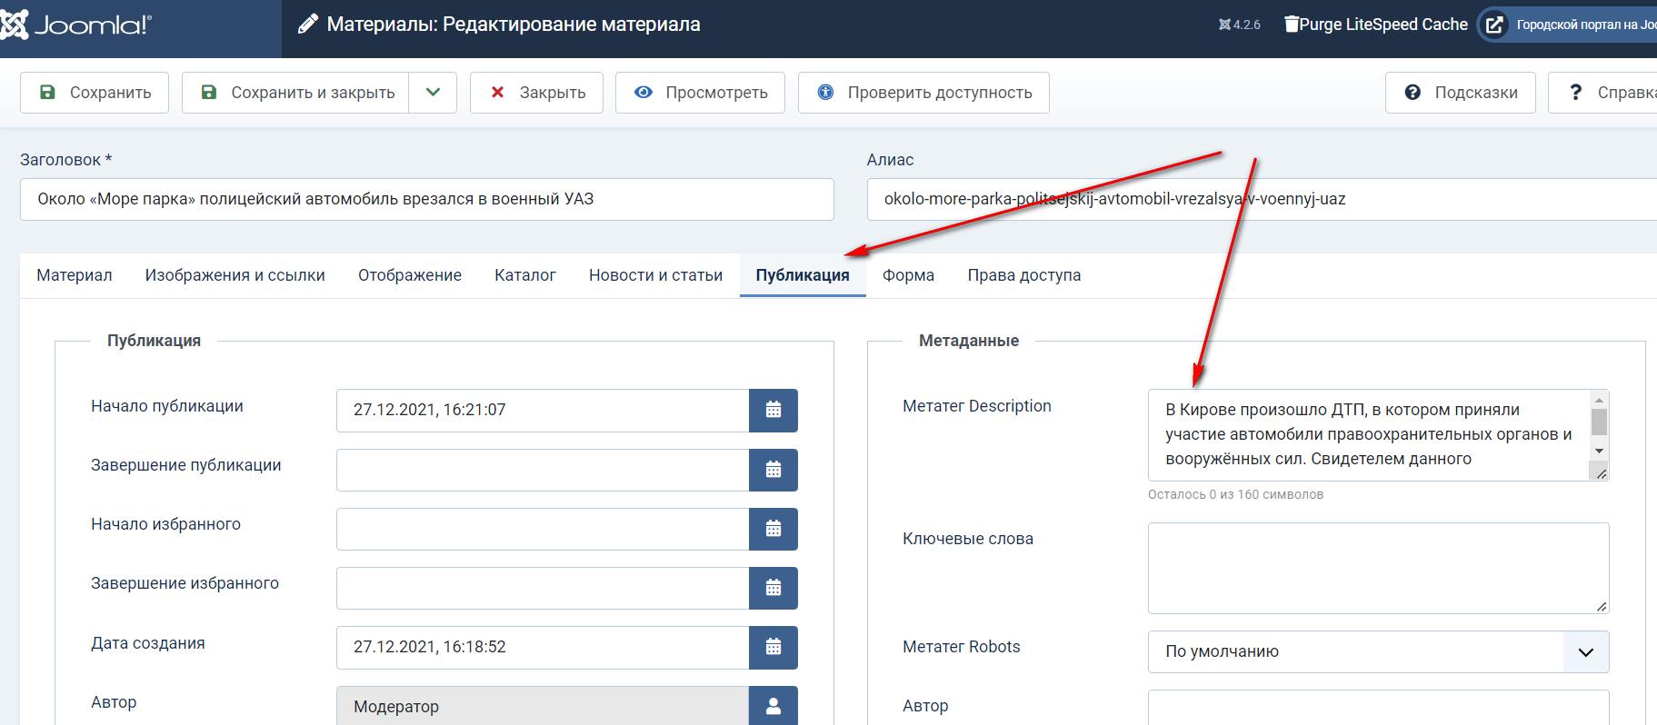Open the Изображения и ссылки tab
The image size is (1657, 725).
pos(235,275)
